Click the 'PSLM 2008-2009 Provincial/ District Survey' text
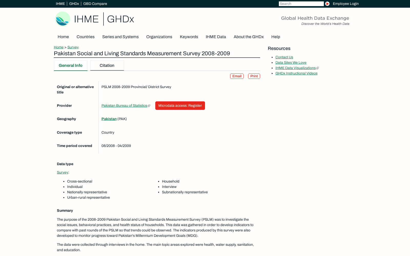The height and width of the screenshot is (256, 410). (136, 87)
